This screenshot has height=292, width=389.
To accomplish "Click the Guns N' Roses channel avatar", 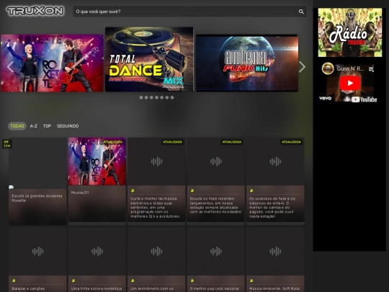I will pos(328,68).
